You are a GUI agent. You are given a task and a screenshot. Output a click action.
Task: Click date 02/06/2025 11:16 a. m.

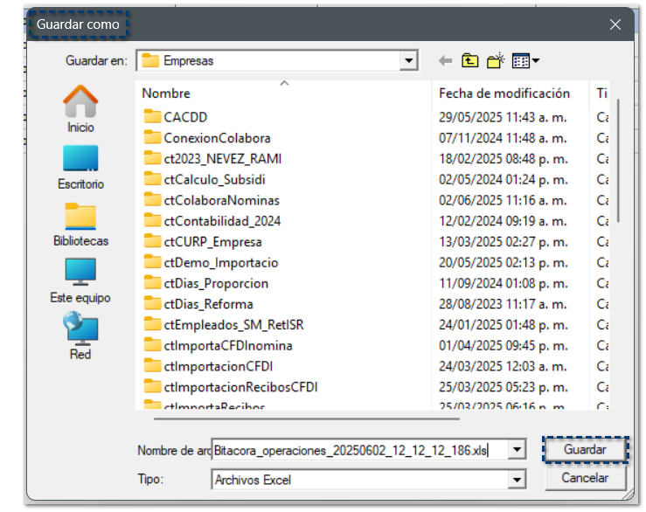(503, 200)
